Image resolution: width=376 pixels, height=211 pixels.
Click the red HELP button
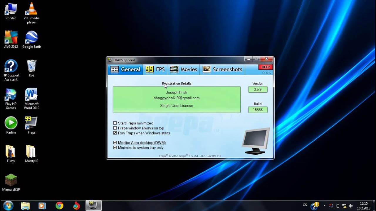[266, 67]
